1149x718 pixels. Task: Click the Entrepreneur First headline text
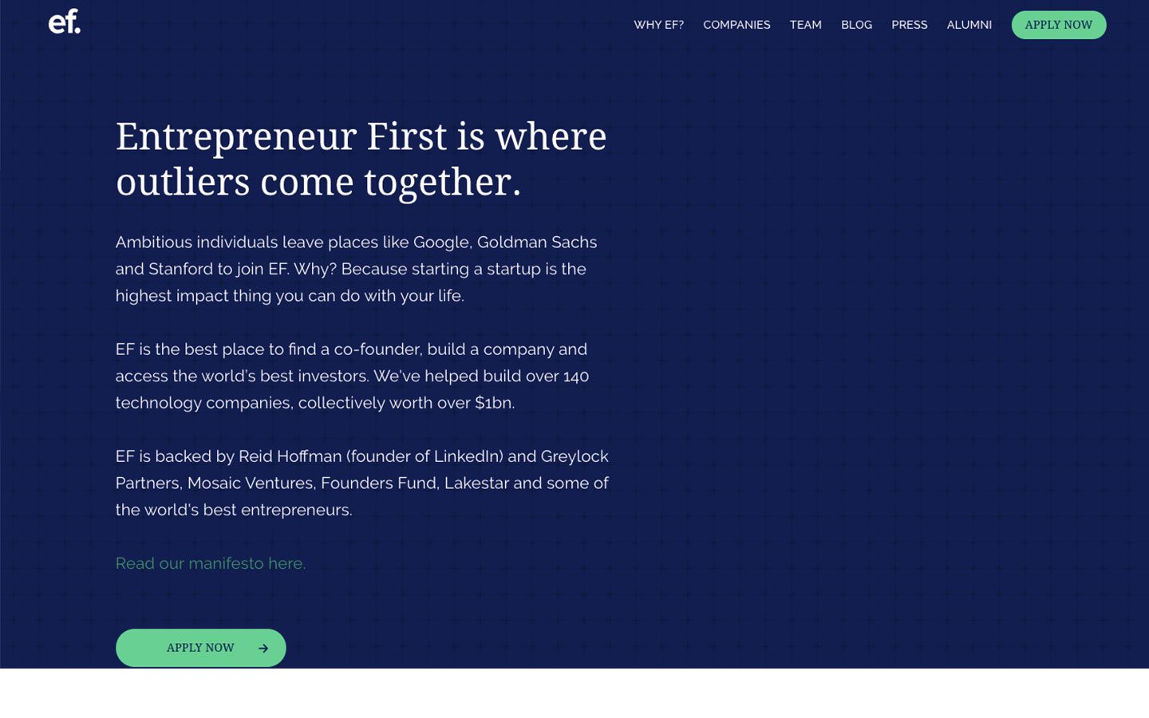coord(361,159)
